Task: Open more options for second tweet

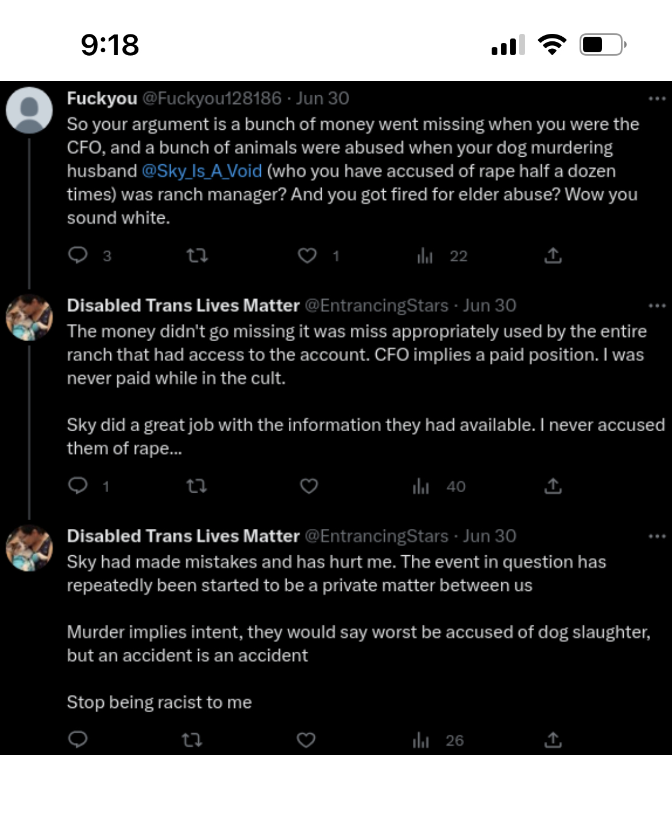Action: click(x=656, y=305)
